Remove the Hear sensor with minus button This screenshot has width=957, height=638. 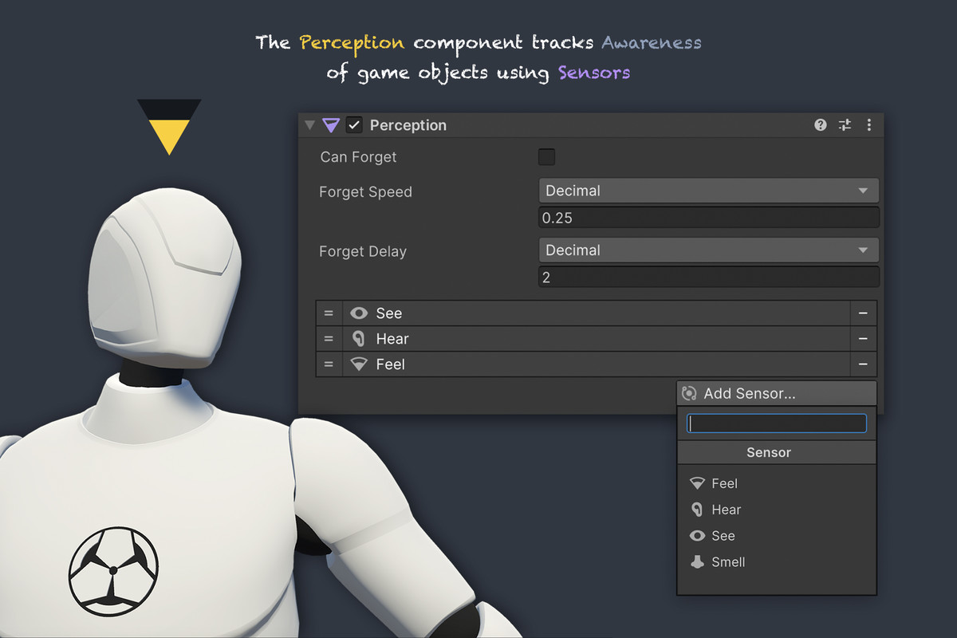865,338
